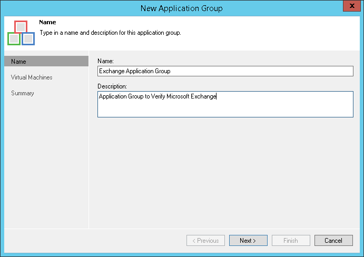
Task: Click the red square in wizard icon
Action: pyautogui.click(x=21, y=27)
